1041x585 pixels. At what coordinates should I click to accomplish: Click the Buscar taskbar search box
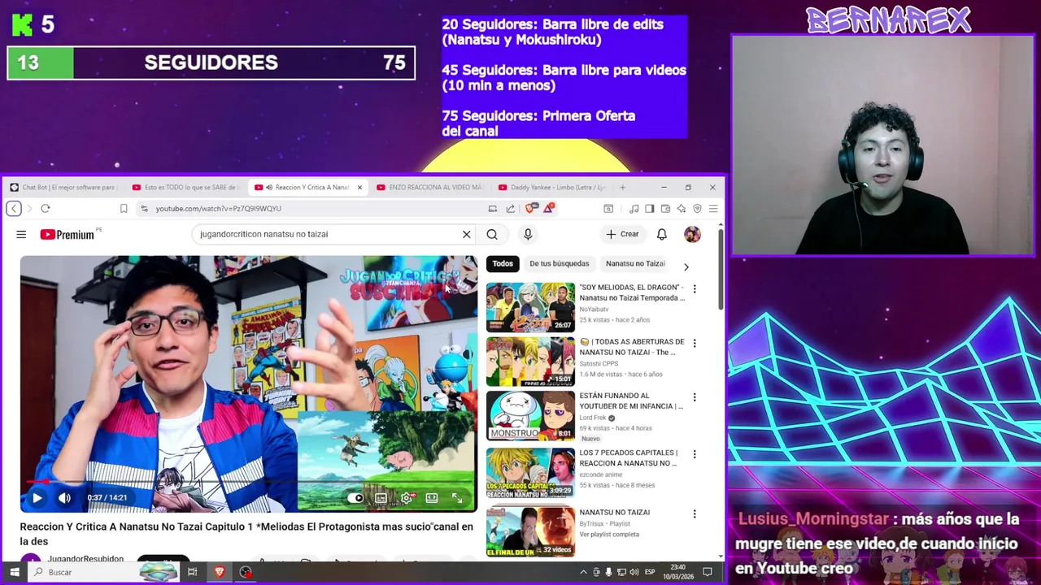[x=103, y=572]
